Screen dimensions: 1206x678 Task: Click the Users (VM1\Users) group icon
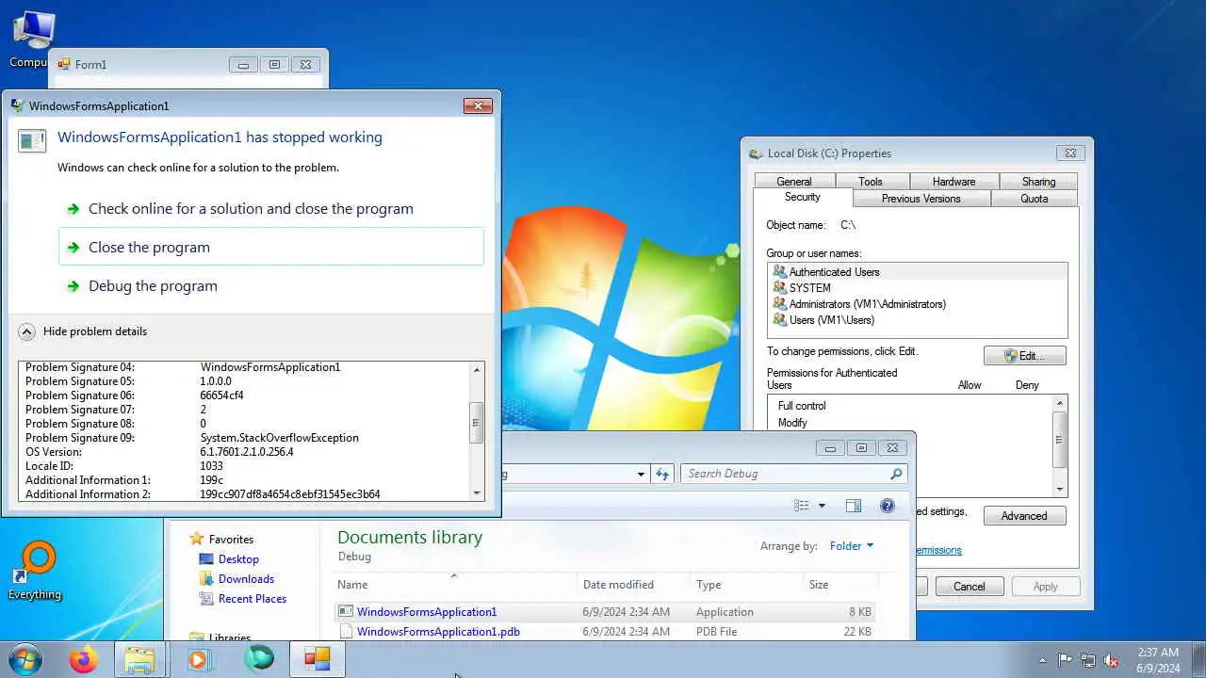click(779, 319)
